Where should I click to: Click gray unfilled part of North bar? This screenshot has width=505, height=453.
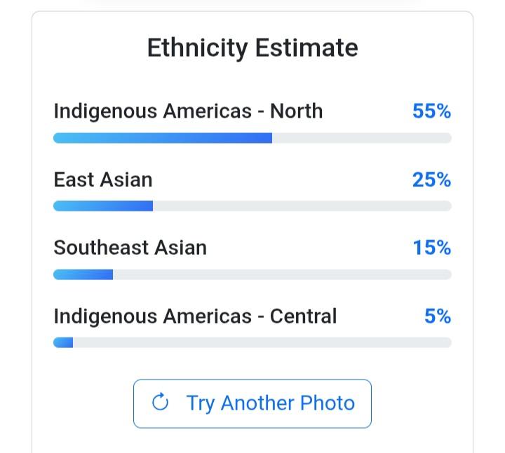[361, 138]
